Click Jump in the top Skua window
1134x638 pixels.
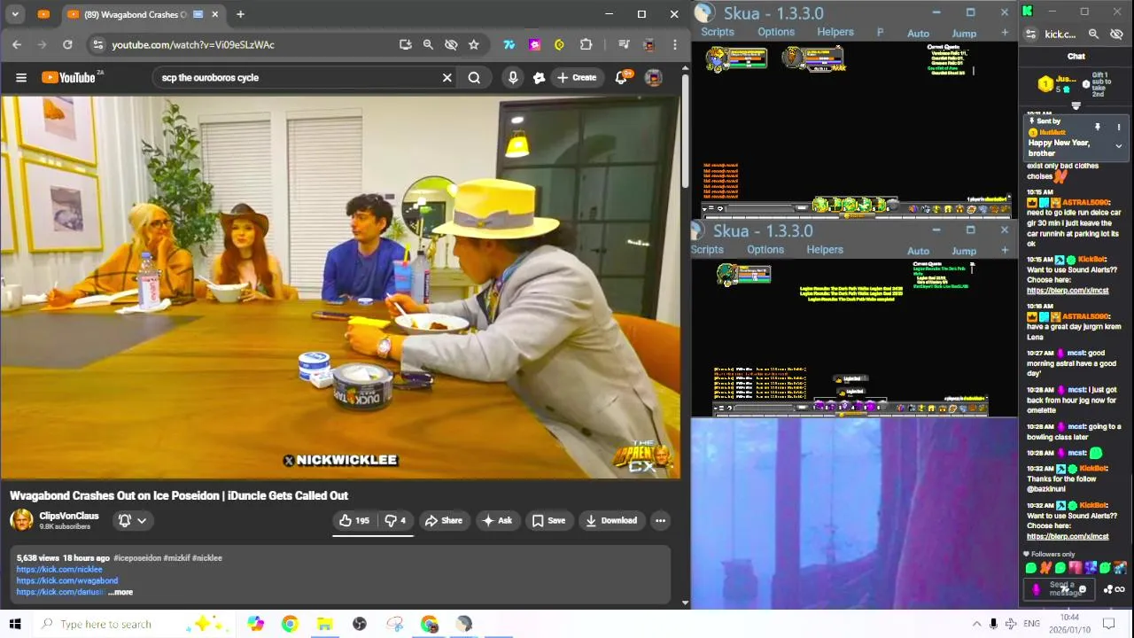(x=964, y=34)
